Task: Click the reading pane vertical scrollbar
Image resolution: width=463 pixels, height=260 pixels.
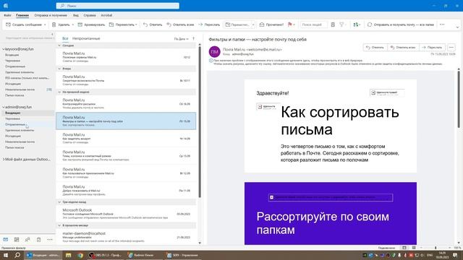Action: click(x=459, y=100)
